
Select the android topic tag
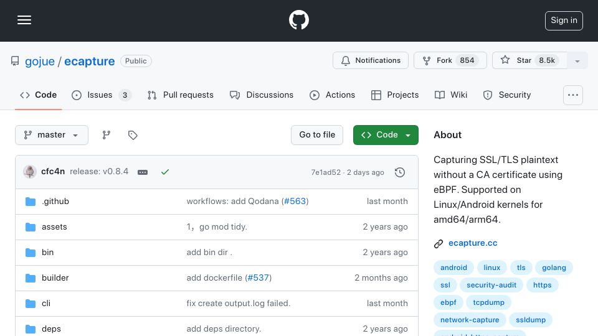pyautogui.click(x=453, y=268)
